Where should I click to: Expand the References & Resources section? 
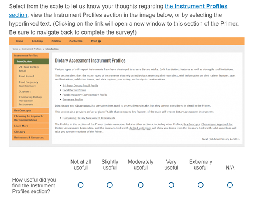29,138
